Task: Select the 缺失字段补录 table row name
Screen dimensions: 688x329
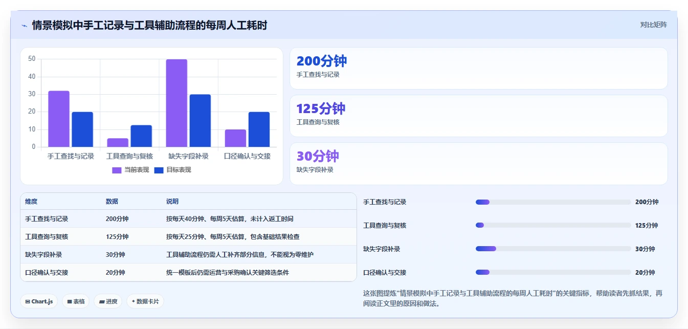Action: point(43,254)
